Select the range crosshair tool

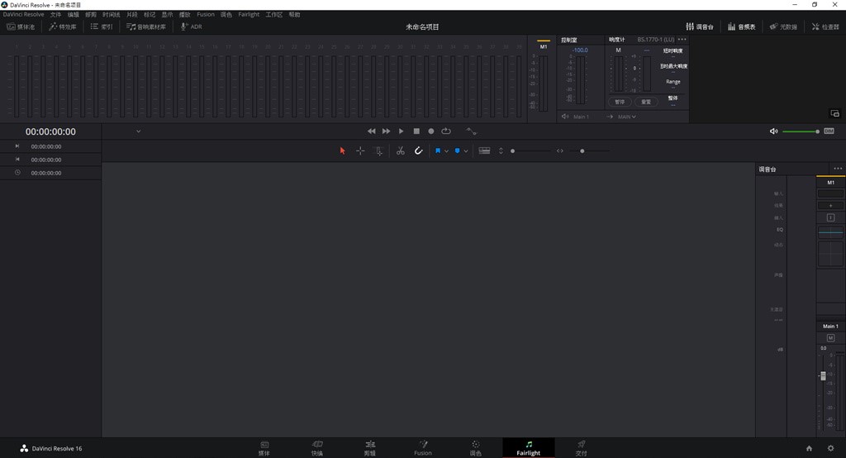pos(360,150)
